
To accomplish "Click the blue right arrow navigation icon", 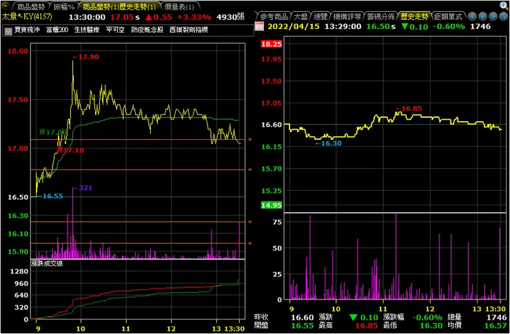I will 493,17.
